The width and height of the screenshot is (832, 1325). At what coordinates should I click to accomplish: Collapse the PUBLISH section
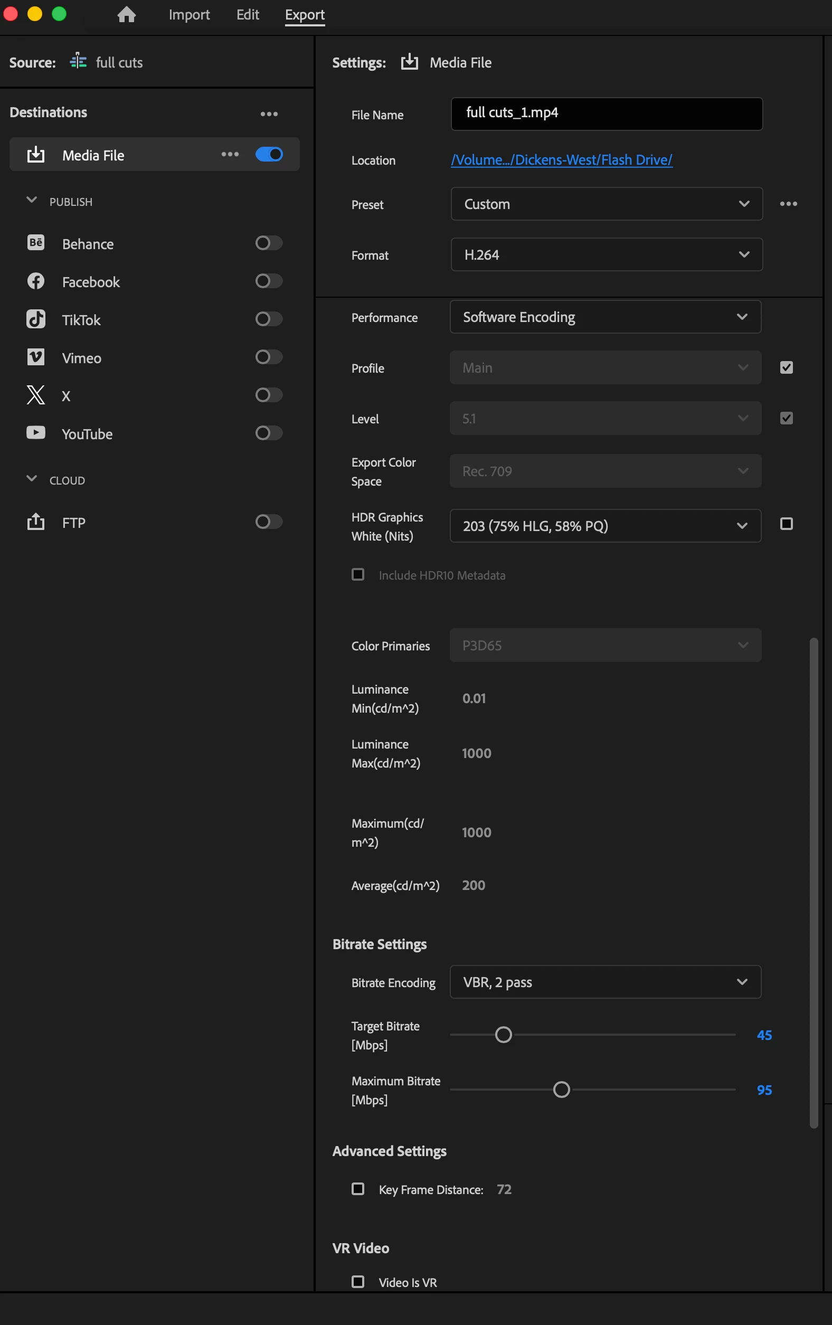(x=32, y=200)
